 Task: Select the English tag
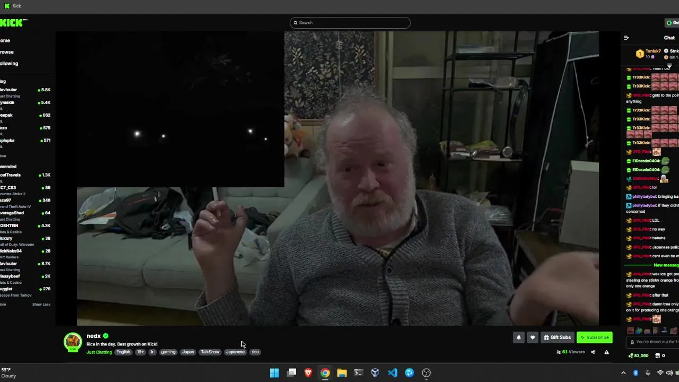pyautogui.click(x=123, y=352)
